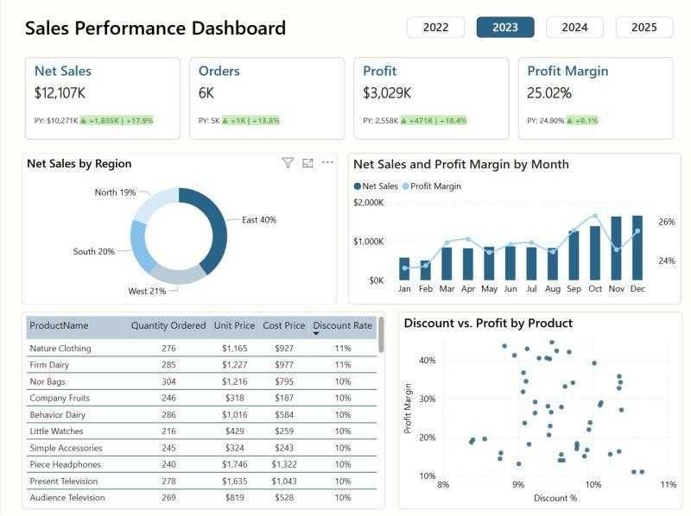Click 'Company Fruits' product row
This screenshot has width=691, height=516.
tap(201, 398)
